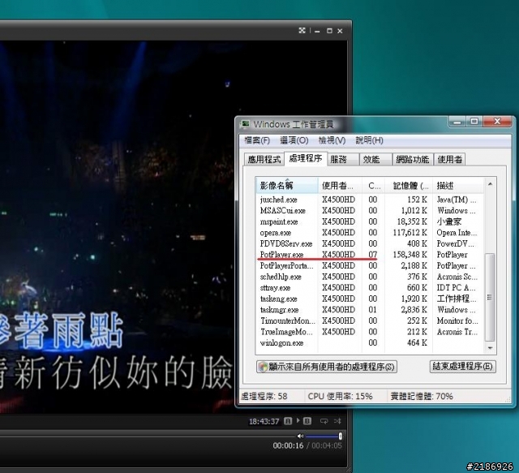This screenshot has width=519, height=473.
Task: Select the opera.exe process row
Action: pos(370,233)
